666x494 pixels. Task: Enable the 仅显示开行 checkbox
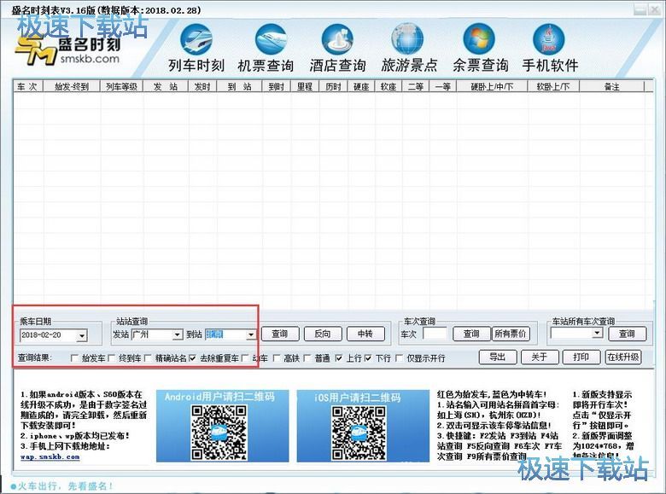coord(400,358)
